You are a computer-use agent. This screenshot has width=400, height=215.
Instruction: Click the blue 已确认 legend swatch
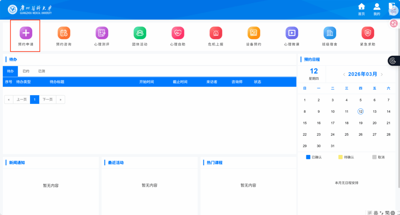coord(308,157)
